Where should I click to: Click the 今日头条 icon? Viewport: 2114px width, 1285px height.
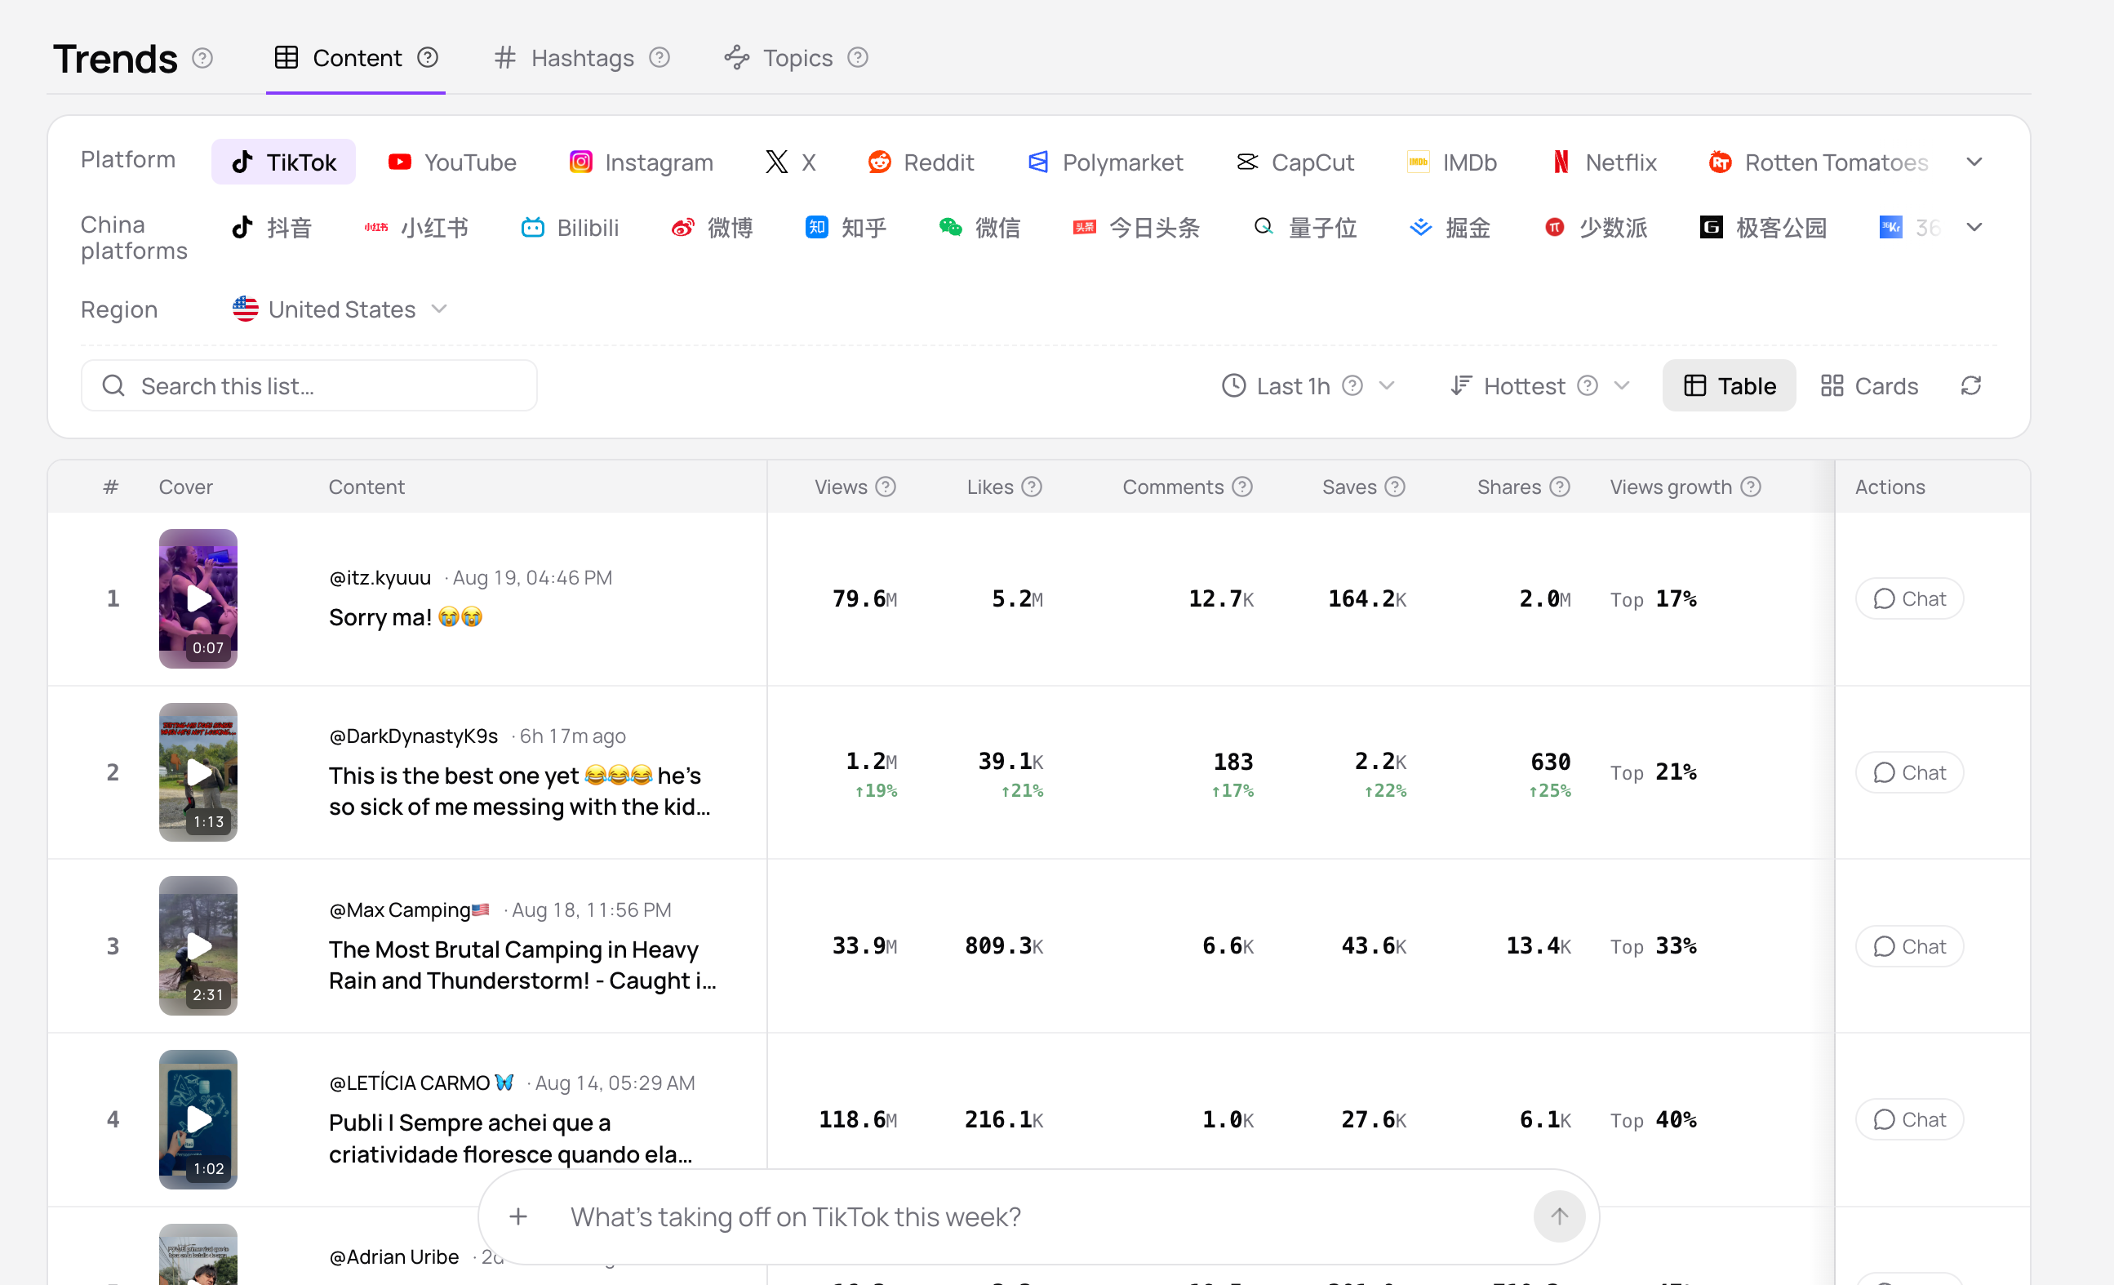1085,228
